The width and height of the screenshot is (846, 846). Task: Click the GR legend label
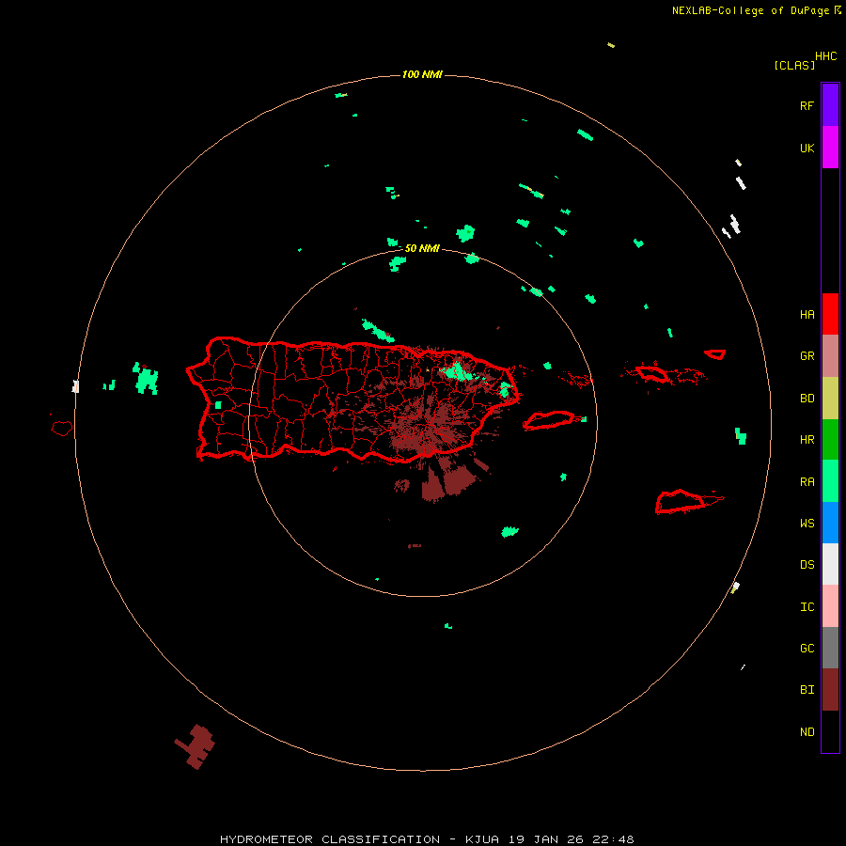click(x=807, y=356)
